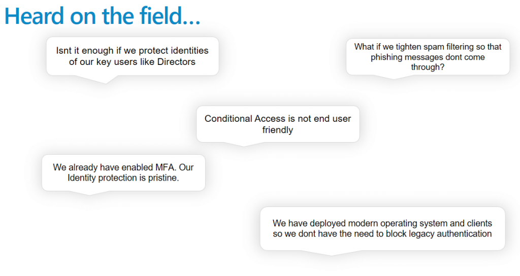The width and height of the screenshot is (520, 276).
Task: Select the speech bubble about protecting Directors' identities
Action: pos(133,56)
